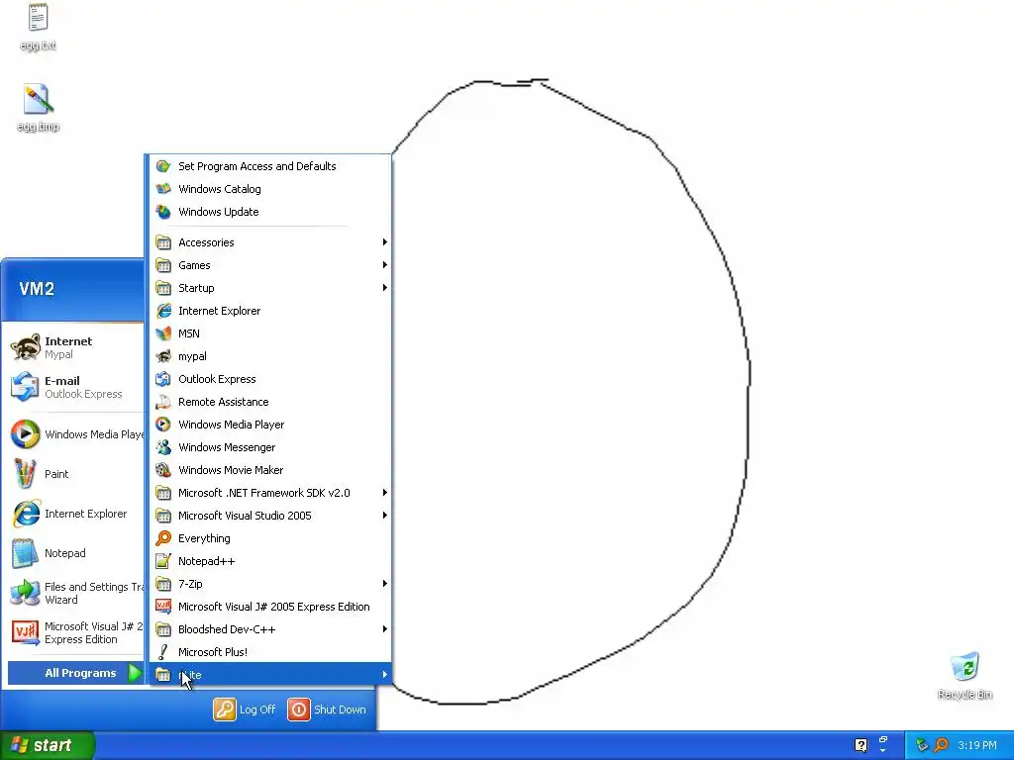Click the language bar help icon
This screenshot has width=1014, height=760.
tap(861, 745)
